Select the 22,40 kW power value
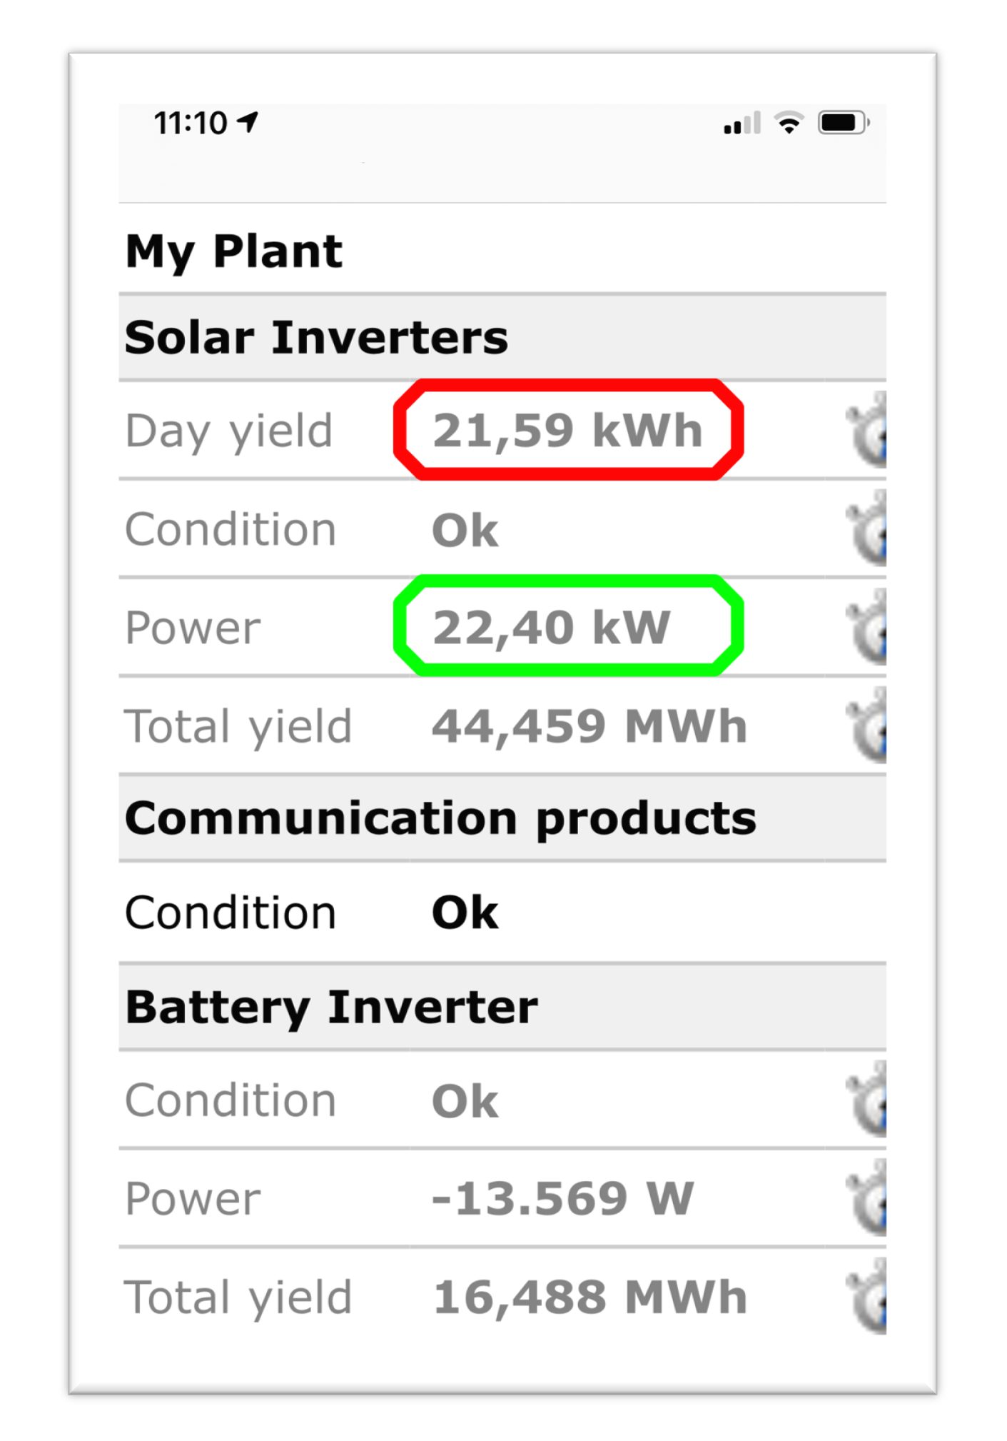Viewport: 1007px width, 1441px height. (552, 628)
